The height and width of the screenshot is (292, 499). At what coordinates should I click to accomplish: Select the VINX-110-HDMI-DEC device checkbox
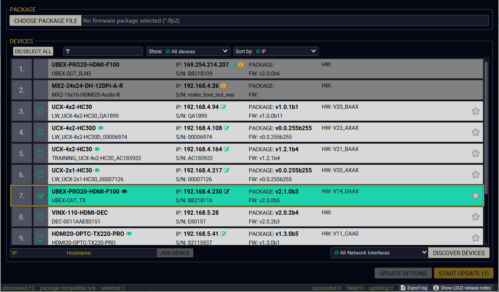[40, 217]
